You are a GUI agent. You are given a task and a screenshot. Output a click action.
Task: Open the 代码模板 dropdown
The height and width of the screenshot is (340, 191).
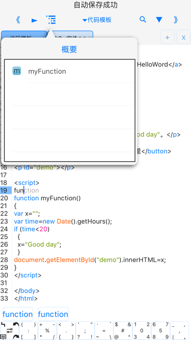[x=97, y=20]
